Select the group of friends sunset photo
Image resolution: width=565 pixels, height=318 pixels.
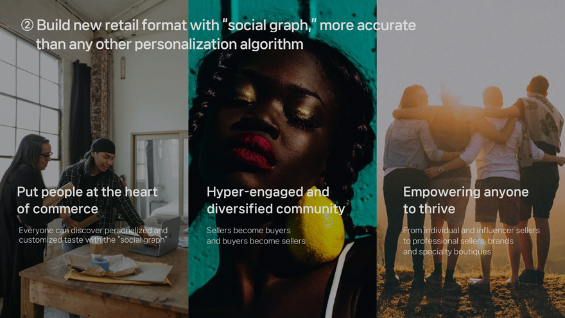pos(471,159)
